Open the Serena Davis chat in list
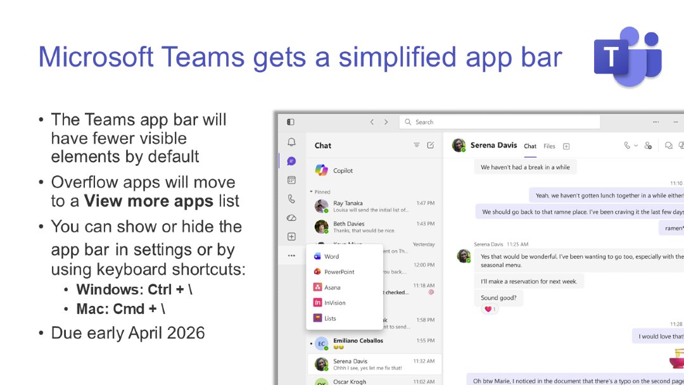Screen dimensions: 684x385 (374, 364)
